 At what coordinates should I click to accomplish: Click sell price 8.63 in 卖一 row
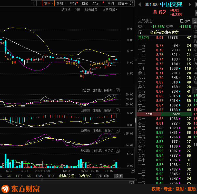tap(160, 110)
